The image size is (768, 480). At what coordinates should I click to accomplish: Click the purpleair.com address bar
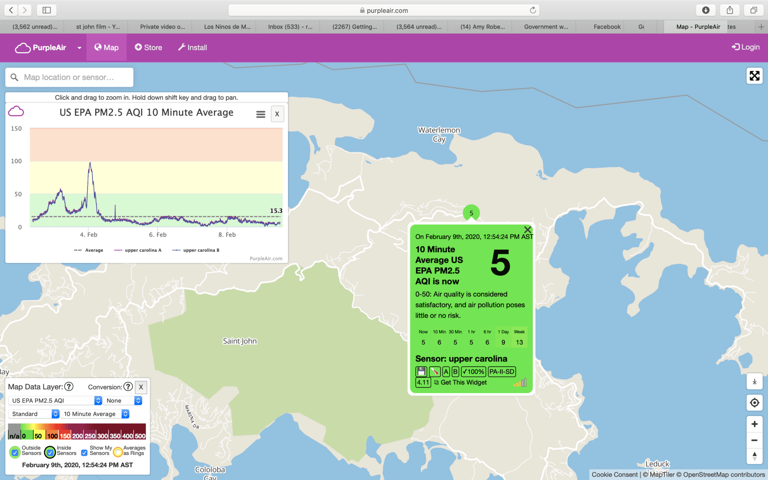click(x=384, y=10)
